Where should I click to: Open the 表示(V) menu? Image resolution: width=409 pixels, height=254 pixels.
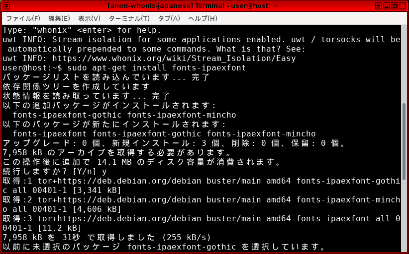click(89, 18)
